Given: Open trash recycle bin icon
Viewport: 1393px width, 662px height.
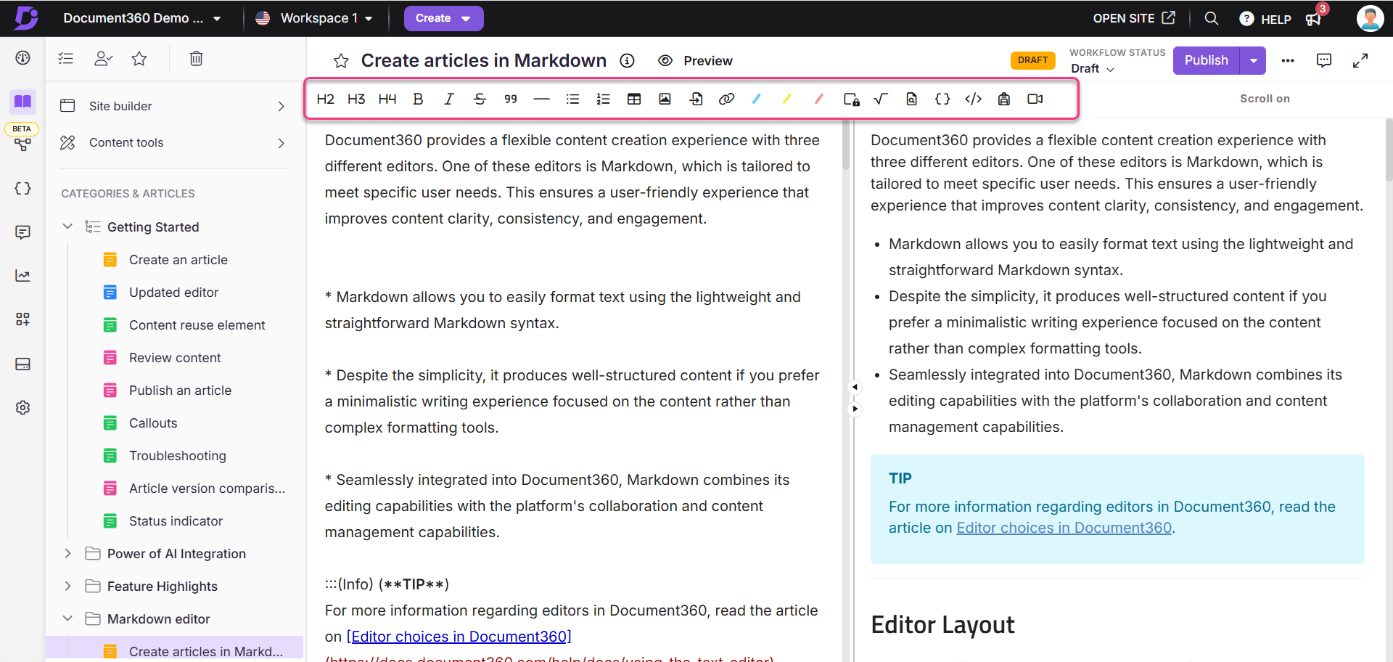Looking at the screenshot, I should [196, 59].
